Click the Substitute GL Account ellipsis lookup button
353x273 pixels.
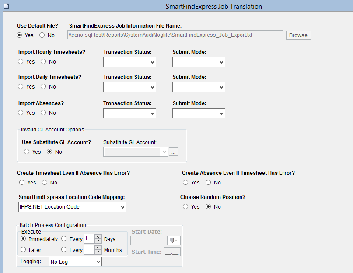click(174, 152)
